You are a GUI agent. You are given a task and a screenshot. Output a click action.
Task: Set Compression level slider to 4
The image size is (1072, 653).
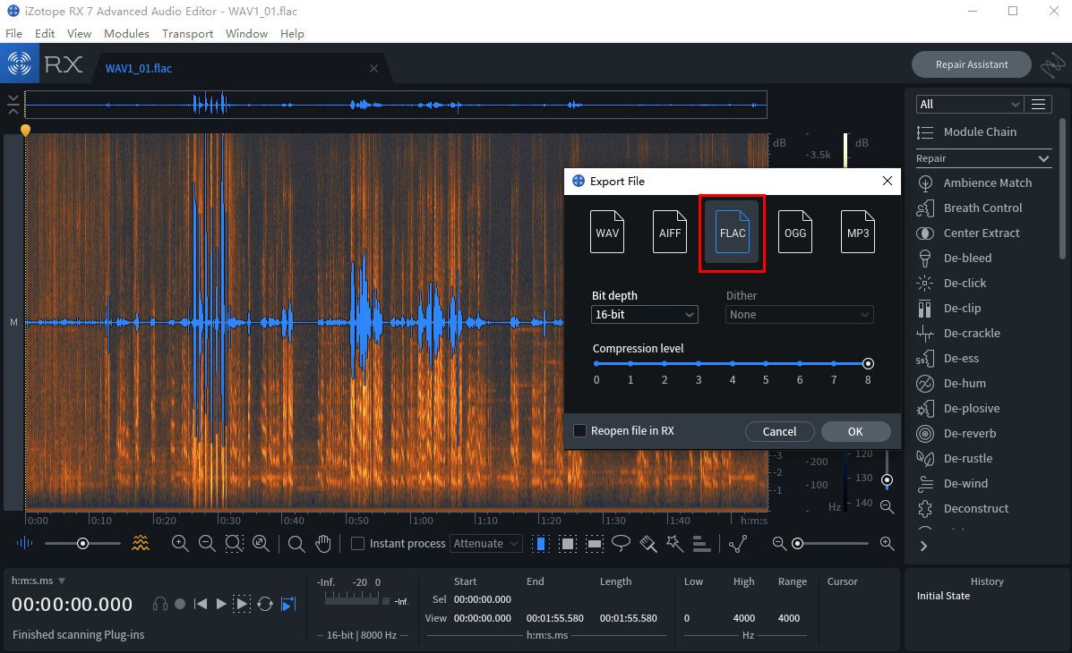732,363
